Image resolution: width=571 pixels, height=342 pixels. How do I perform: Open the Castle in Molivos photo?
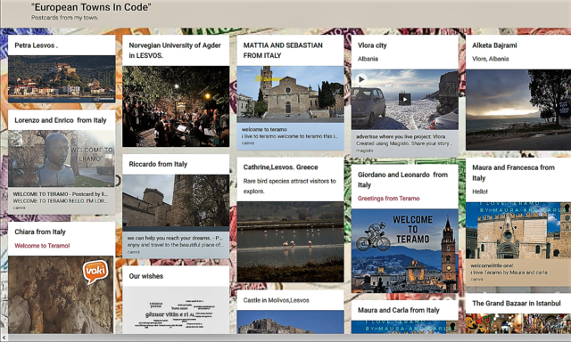click(290, 322)
